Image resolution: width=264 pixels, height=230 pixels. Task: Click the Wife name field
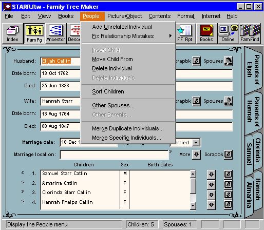point(60,101)
